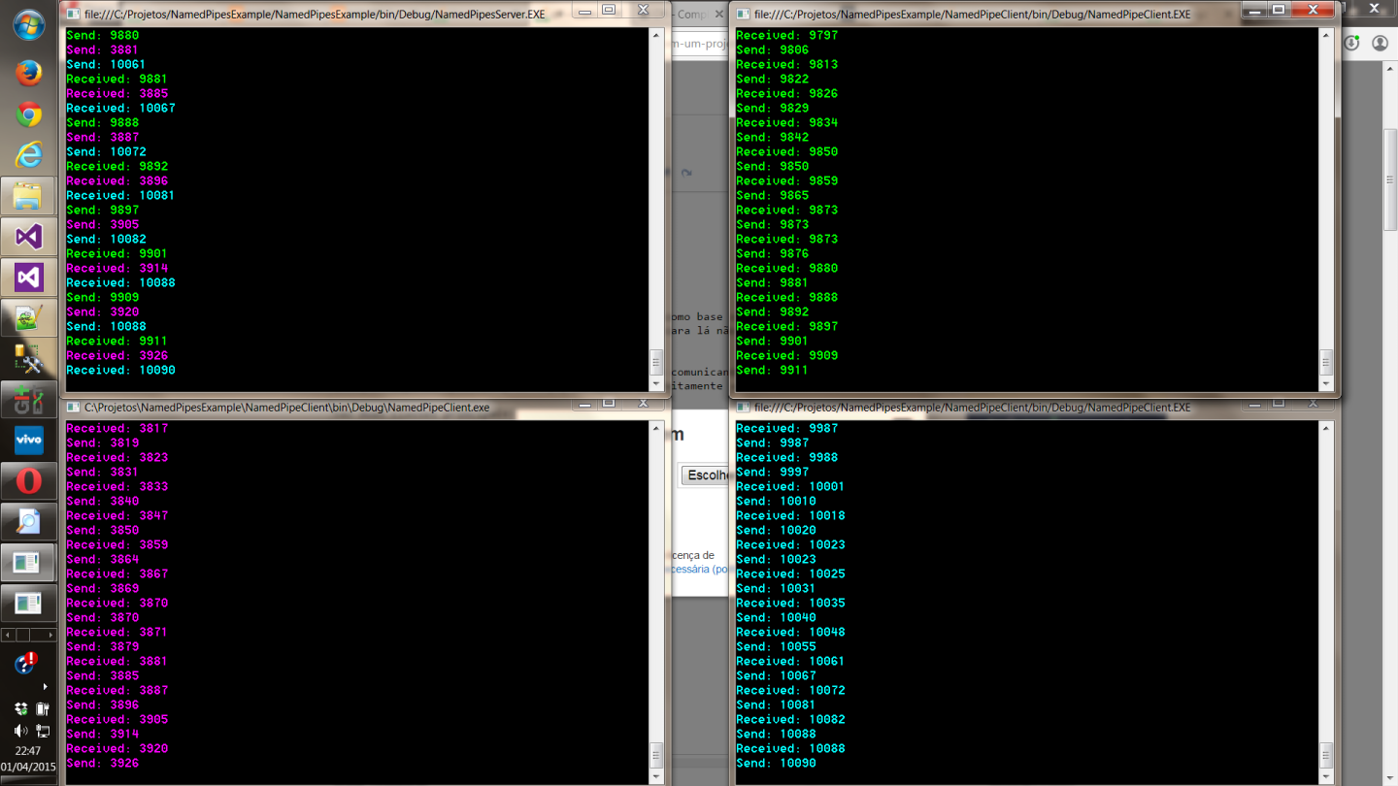
Task: Maximize the green NamedPipeClient.EXE window
Action: (1280, 11)
